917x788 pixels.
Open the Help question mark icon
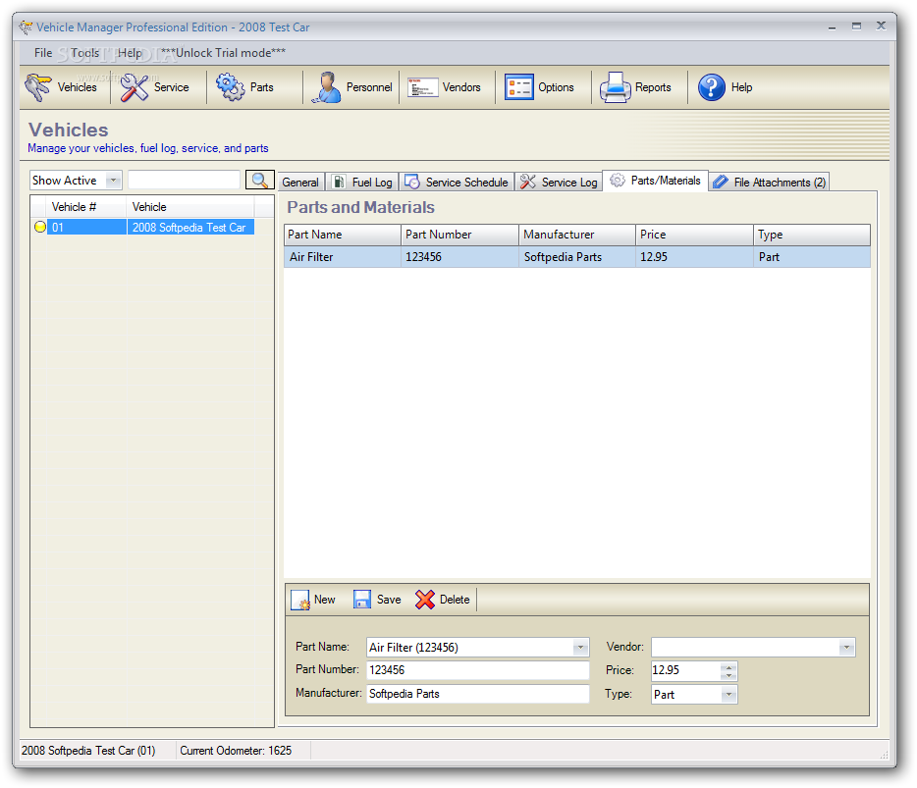711,87
